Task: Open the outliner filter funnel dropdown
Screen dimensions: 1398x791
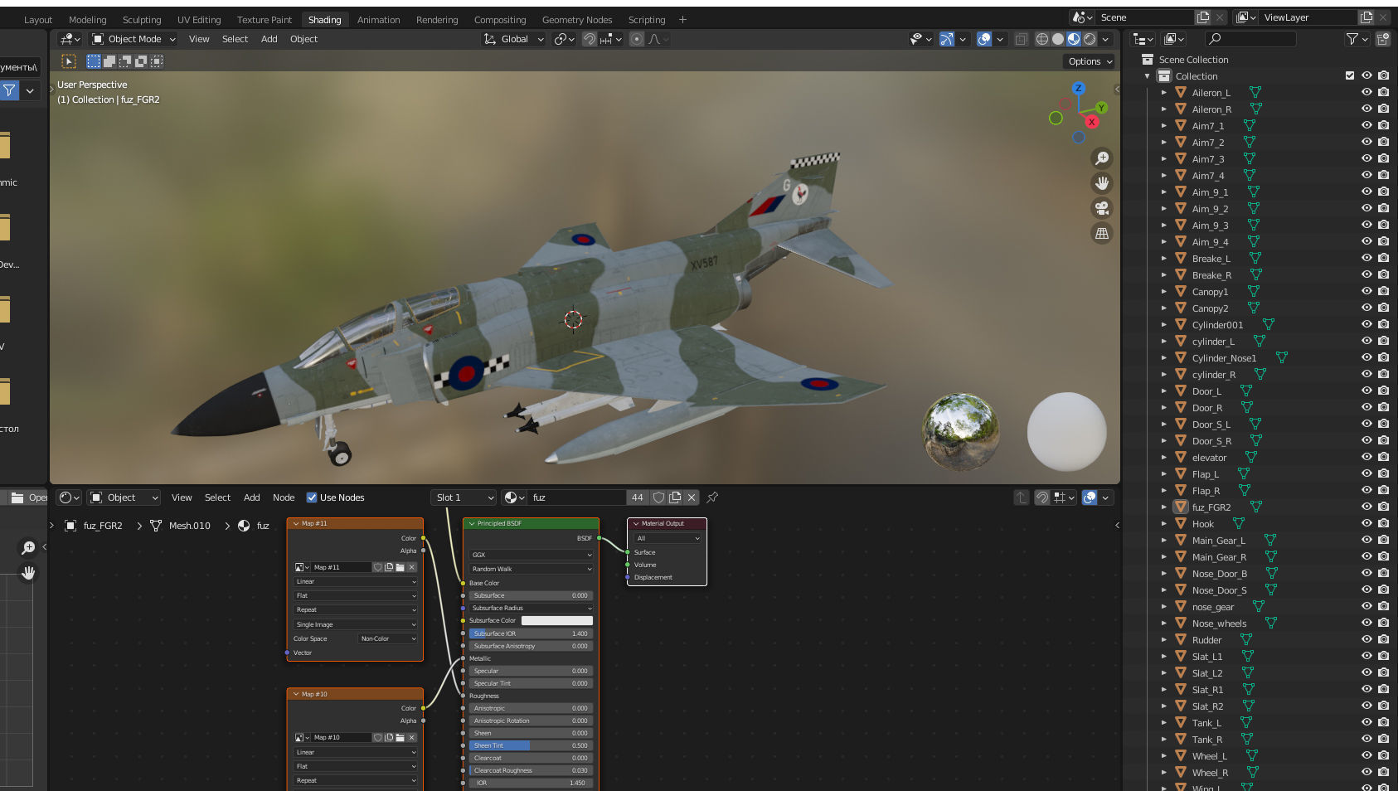Action: coord(1357,39)
